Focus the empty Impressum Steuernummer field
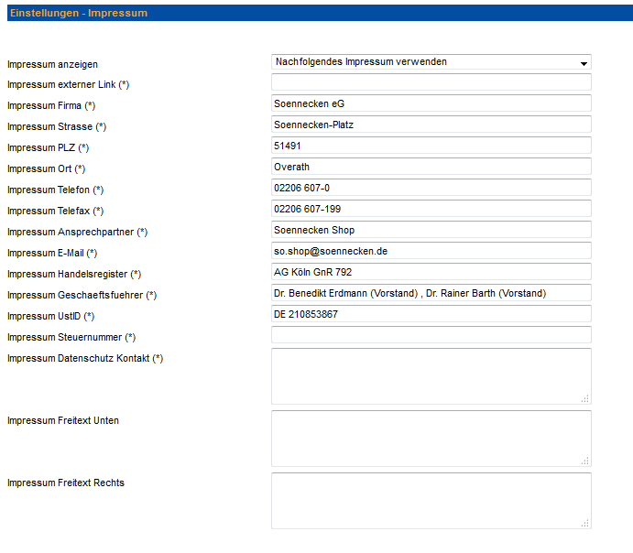 [431, 335]
